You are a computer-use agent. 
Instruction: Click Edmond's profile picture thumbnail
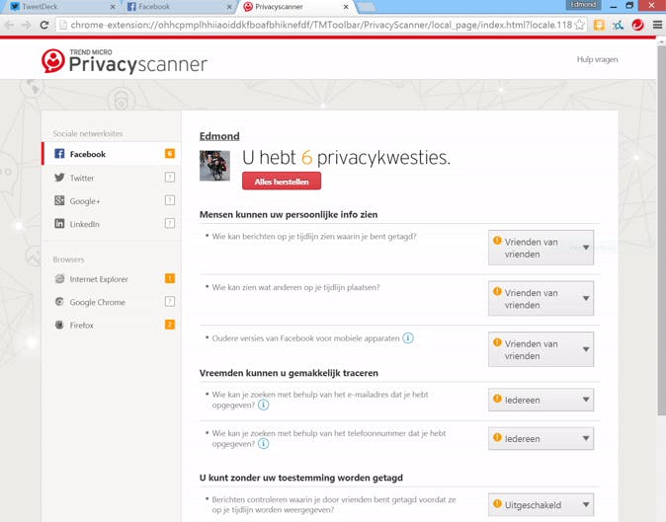click(x=215, y=166)
